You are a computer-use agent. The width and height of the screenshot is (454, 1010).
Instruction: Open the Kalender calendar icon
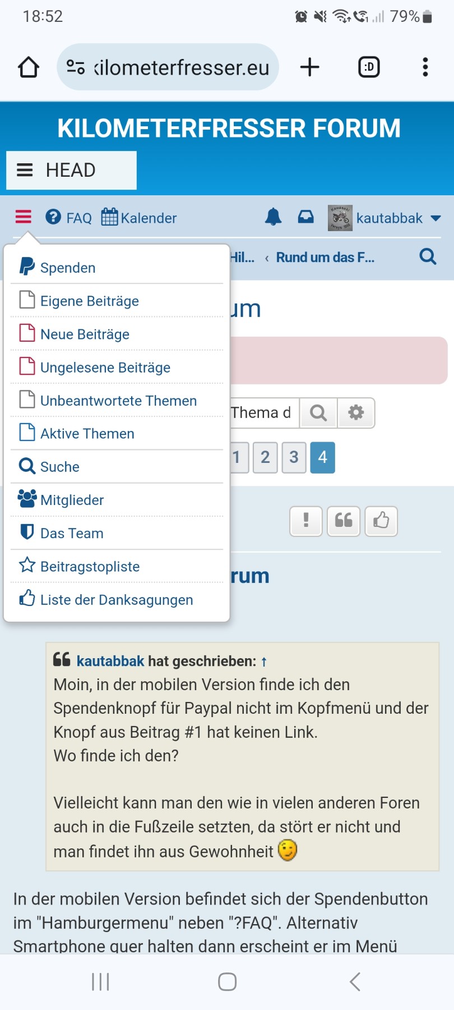(x=109, y=217)
